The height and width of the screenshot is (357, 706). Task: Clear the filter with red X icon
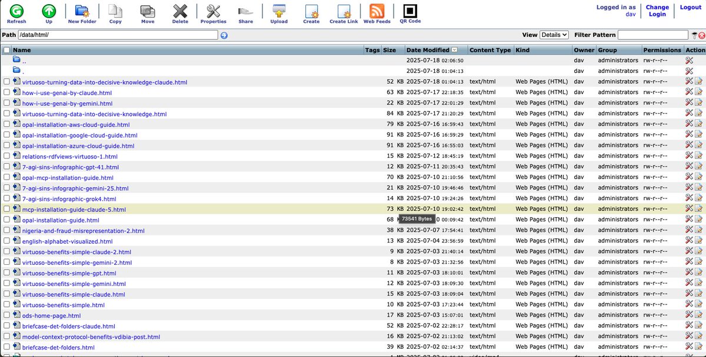click(x=701, y=36)
